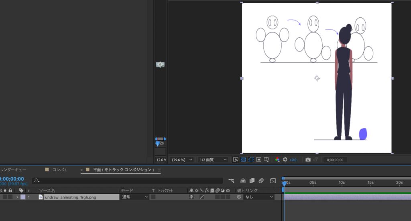Click the layer's purple label color swatch

(23, 197)
